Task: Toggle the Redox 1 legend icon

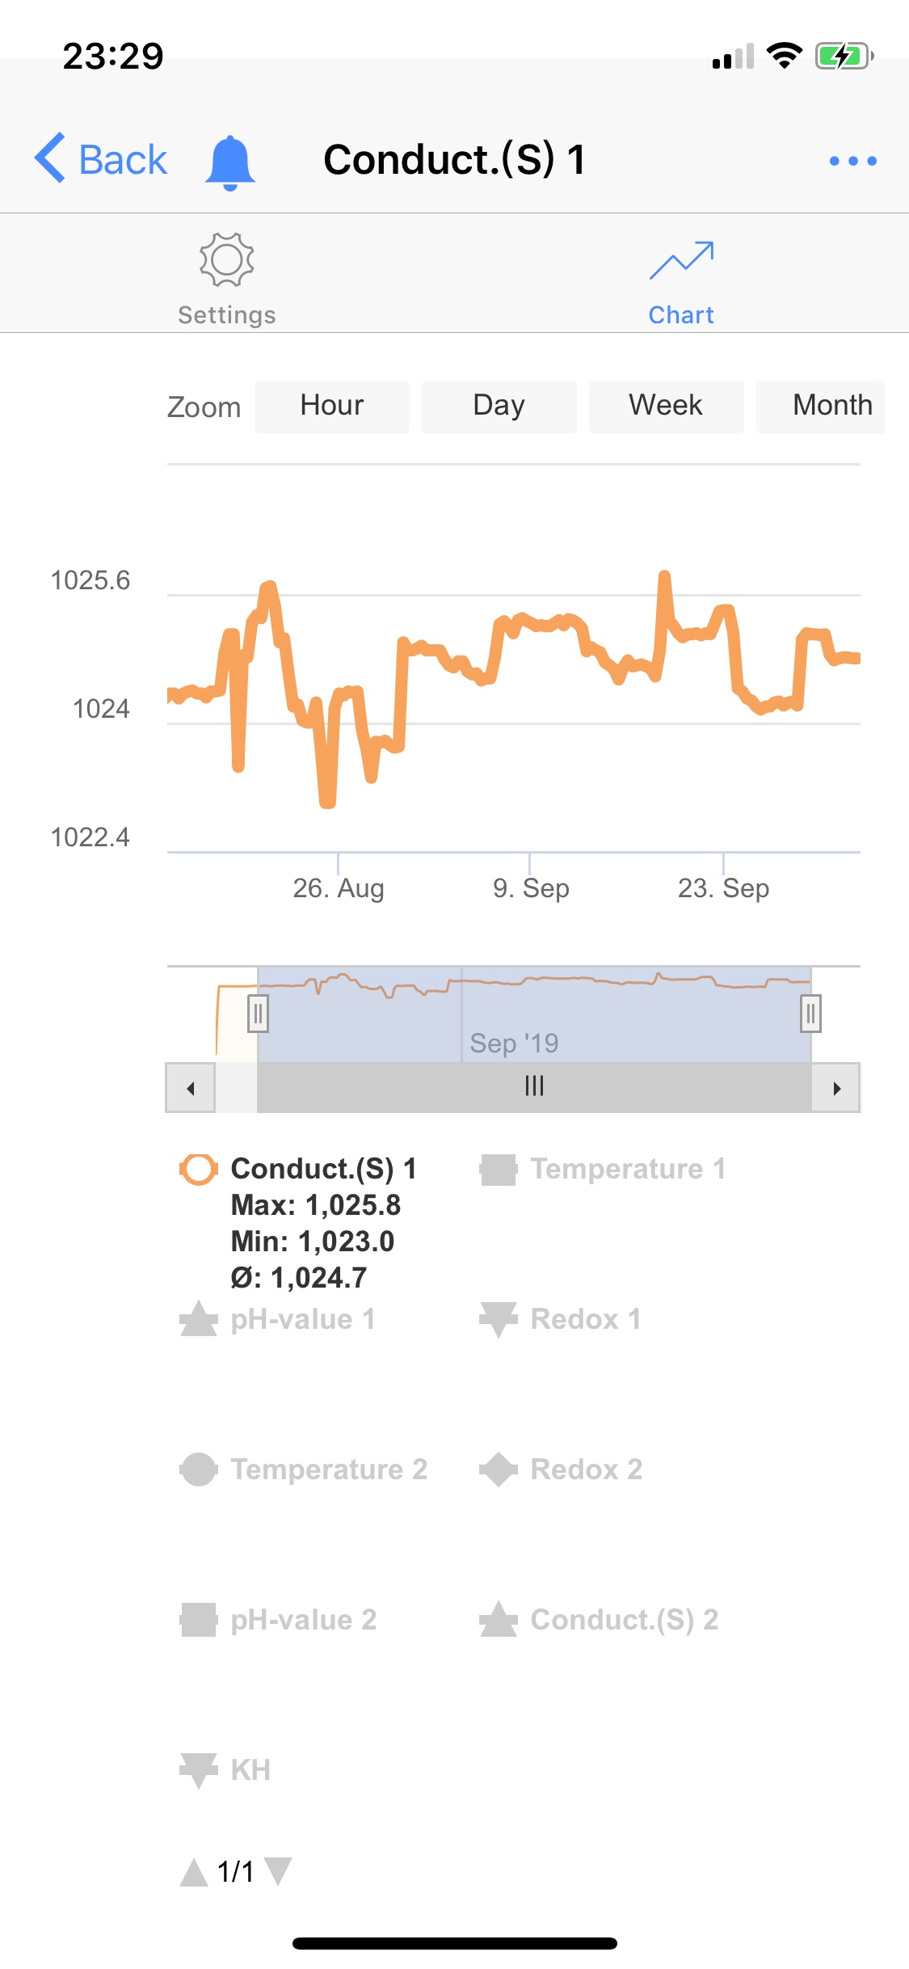Action: point(499,1319)
